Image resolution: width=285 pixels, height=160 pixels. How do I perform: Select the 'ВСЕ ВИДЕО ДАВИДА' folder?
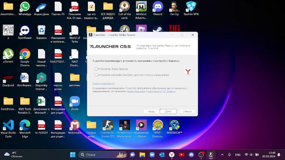pyautogui.click(x=108, y=10)
